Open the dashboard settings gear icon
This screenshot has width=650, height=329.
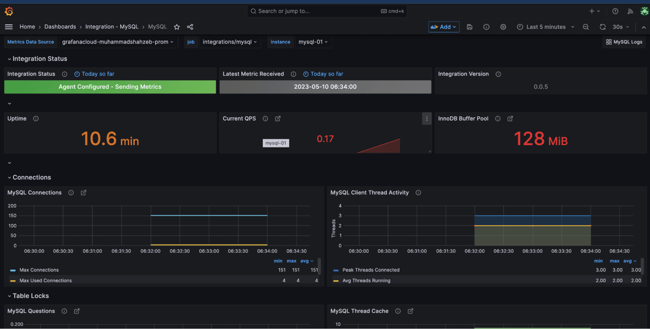(503, 27)
